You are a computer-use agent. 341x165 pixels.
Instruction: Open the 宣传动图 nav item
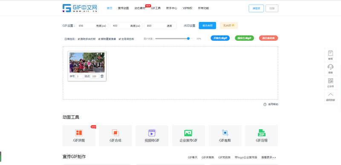pyautogui.click(x=123, y=8)
